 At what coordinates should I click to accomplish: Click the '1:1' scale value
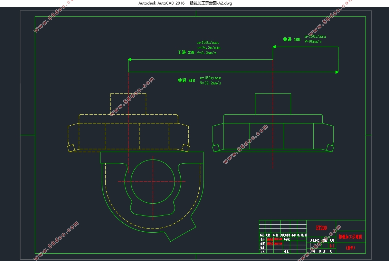[332, 246]
